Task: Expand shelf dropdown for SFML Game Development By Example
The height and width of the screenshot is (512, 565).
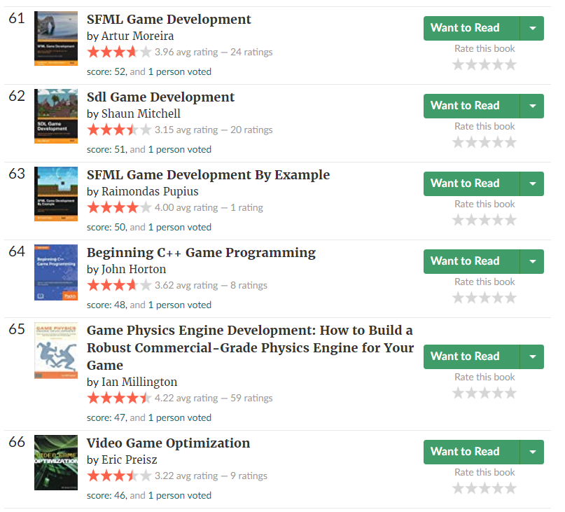Action: (532, 184)
